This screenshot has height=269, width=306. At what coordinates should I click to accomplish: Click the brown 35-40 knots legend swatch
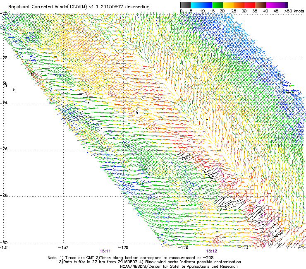261,5
